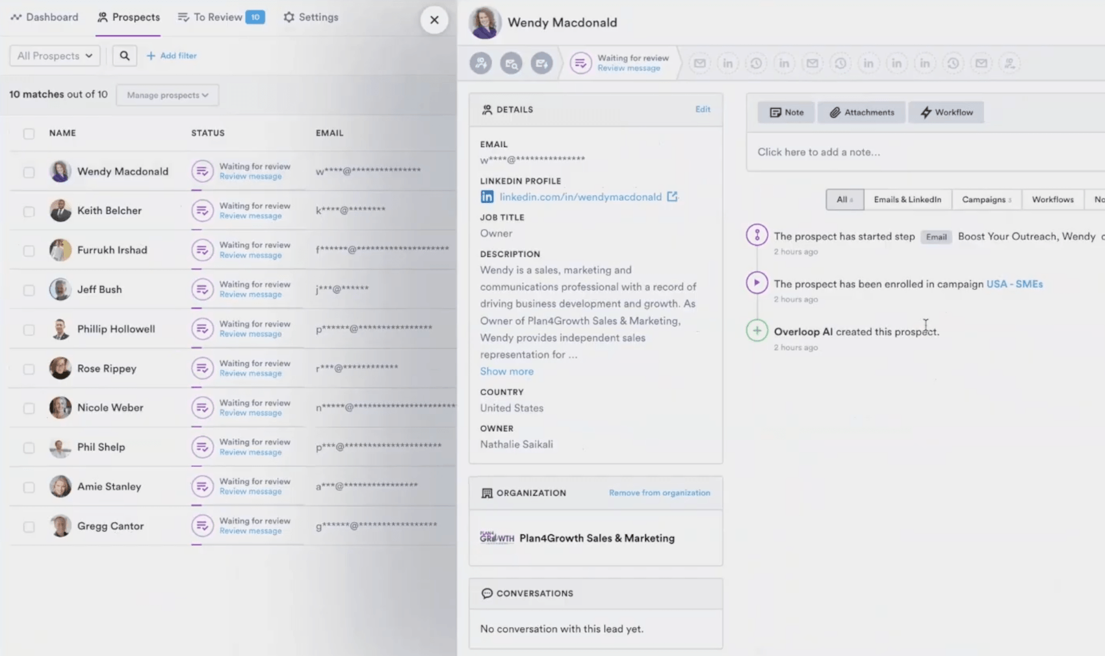Click the first envelope step in the sequence bar

[x=699, y=63]
